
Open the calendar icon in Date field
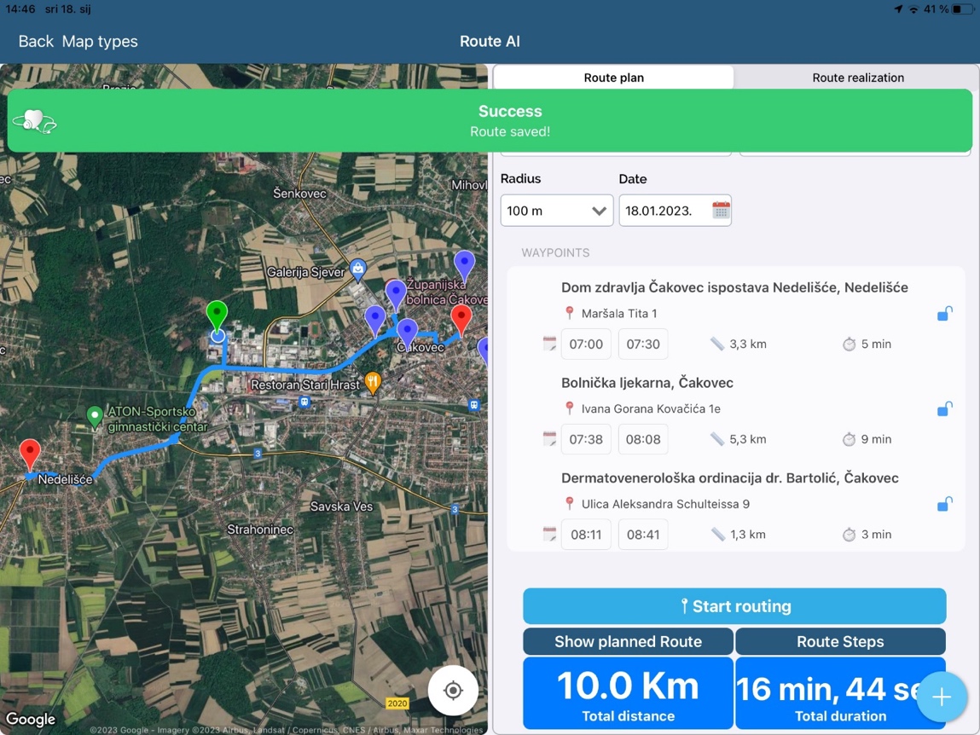pos(721,211)
